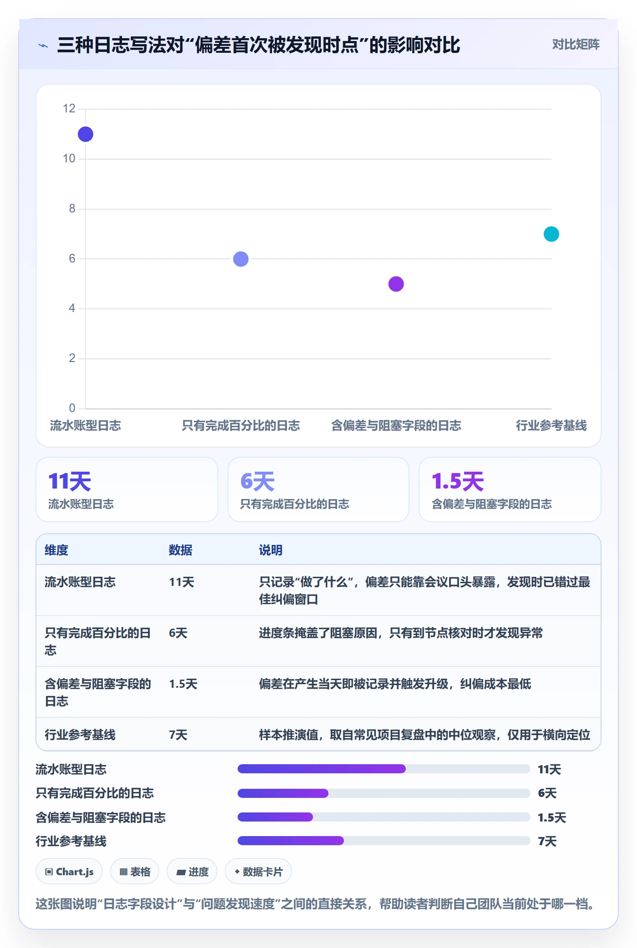Click the progress bar for 只有完成百分比的日志
Image resolution: width=637 pixels, height=948 pixels.
click(384, 793)
